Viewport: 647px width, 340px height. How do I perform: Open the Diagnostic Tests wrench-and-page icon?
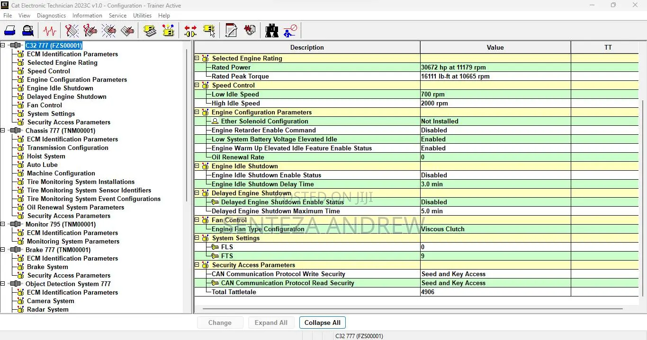231,31
